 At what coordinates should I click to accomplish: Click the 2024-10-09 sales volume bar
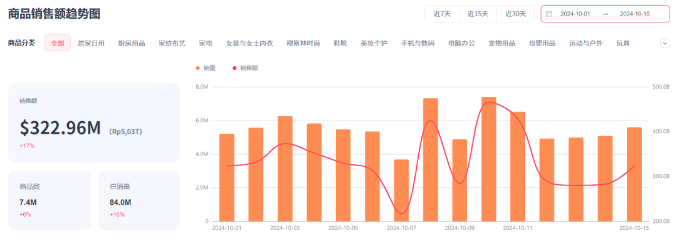460,181
